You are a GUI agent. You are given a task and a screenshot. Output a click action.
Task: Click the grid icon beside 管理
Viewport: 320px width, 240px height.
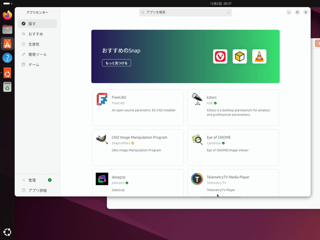pyautogui.click(x=24, y=180)
